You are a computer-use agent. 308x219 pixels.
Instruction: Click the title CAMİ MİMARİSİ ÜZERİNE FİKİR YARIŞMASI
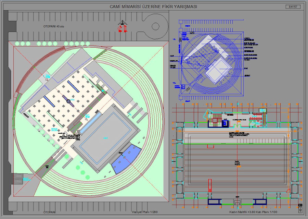[153, 7]
